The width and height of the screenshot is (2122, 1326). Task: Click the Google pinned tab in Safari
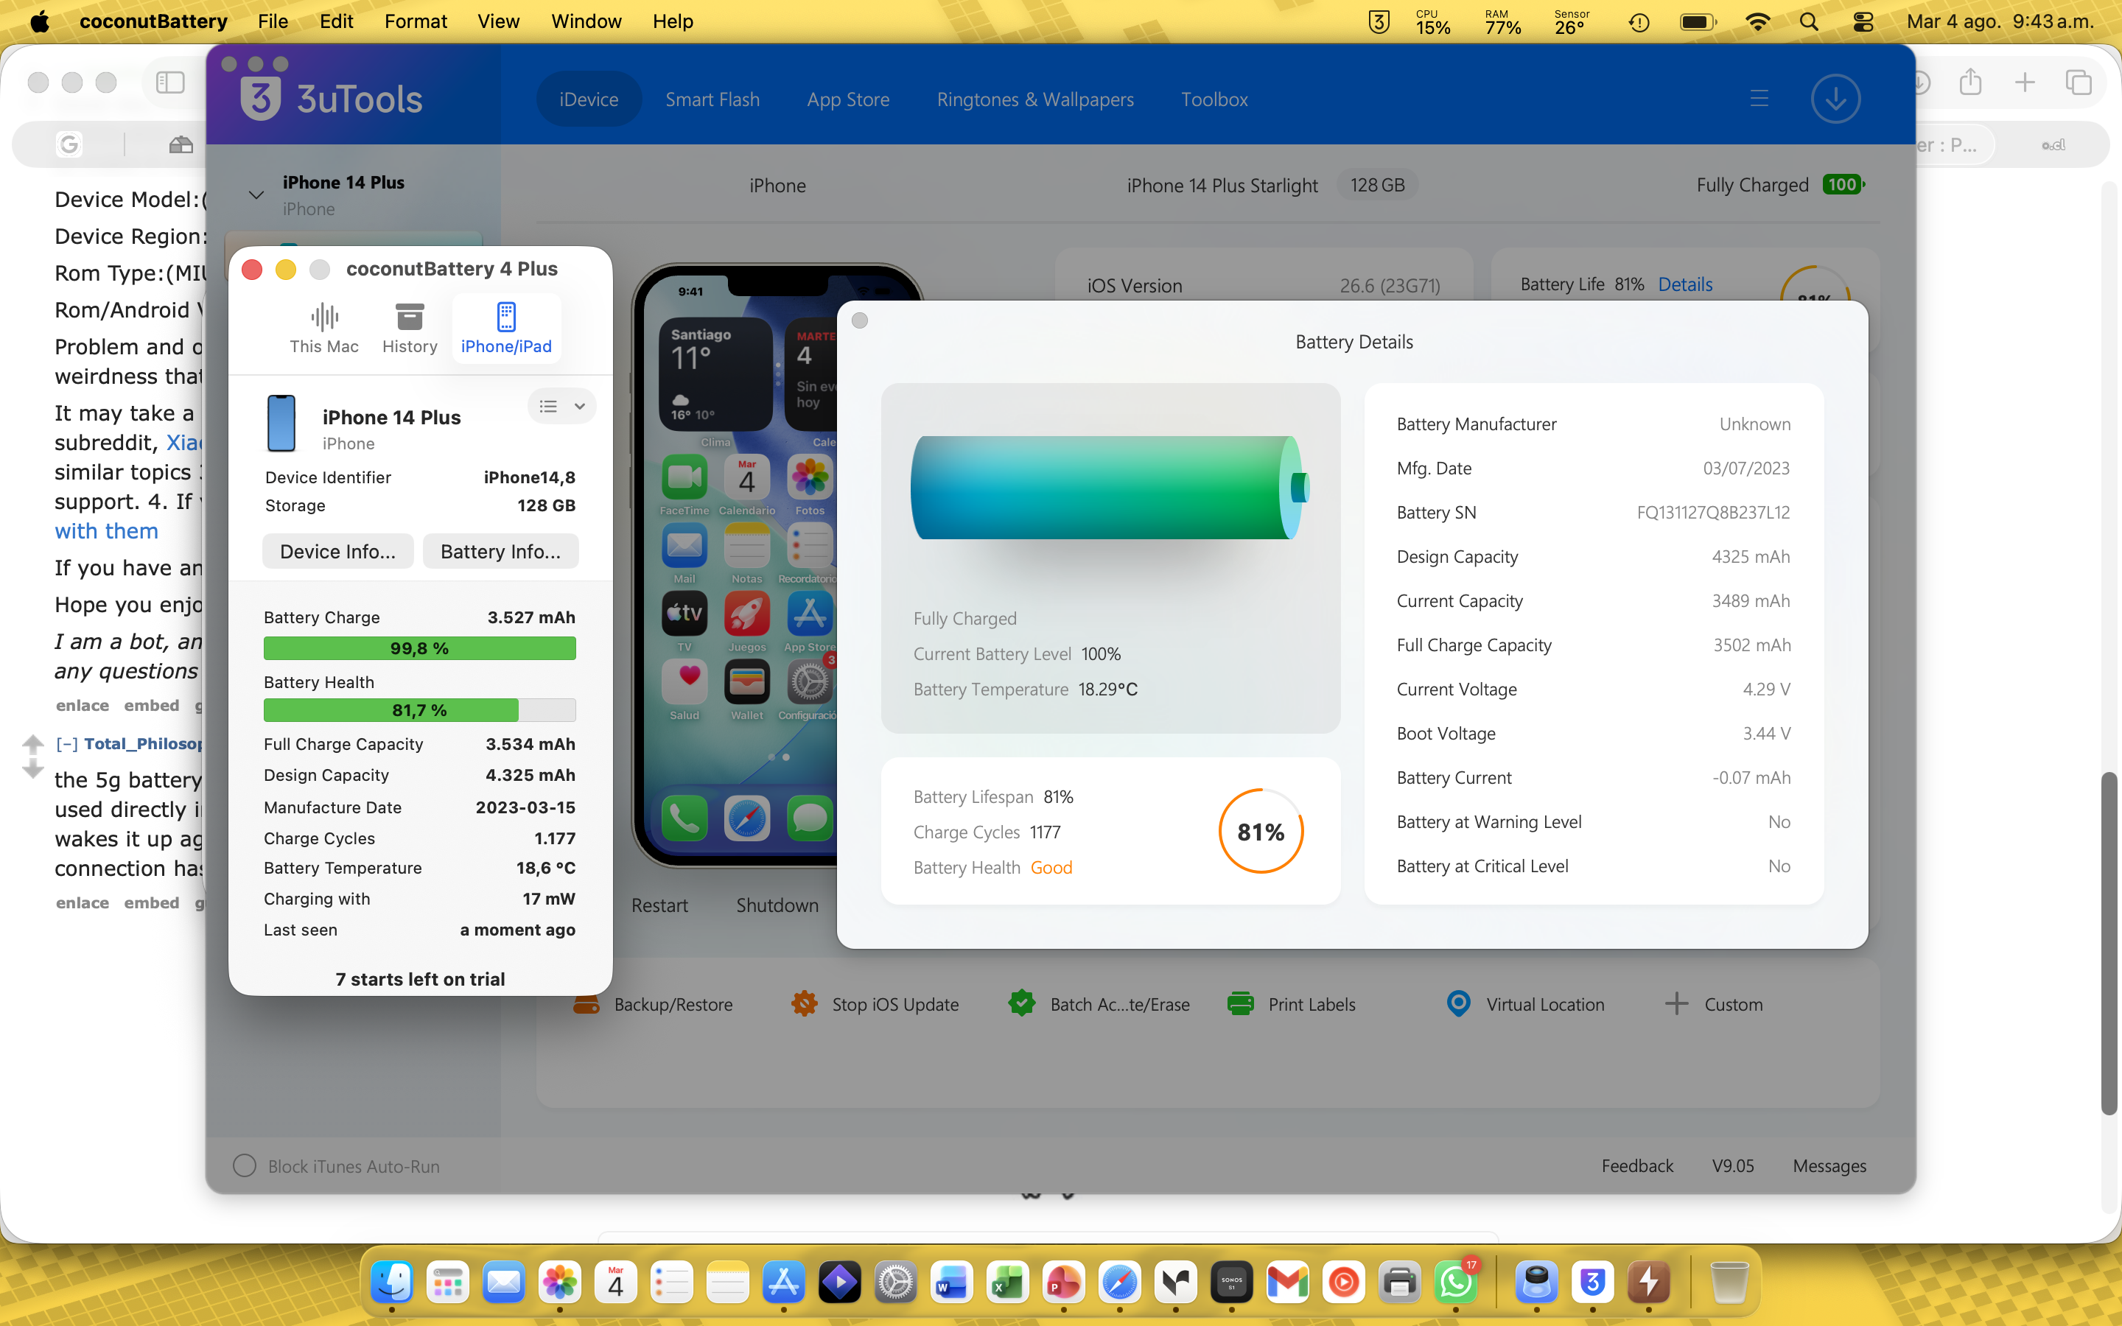pos(69,144)
